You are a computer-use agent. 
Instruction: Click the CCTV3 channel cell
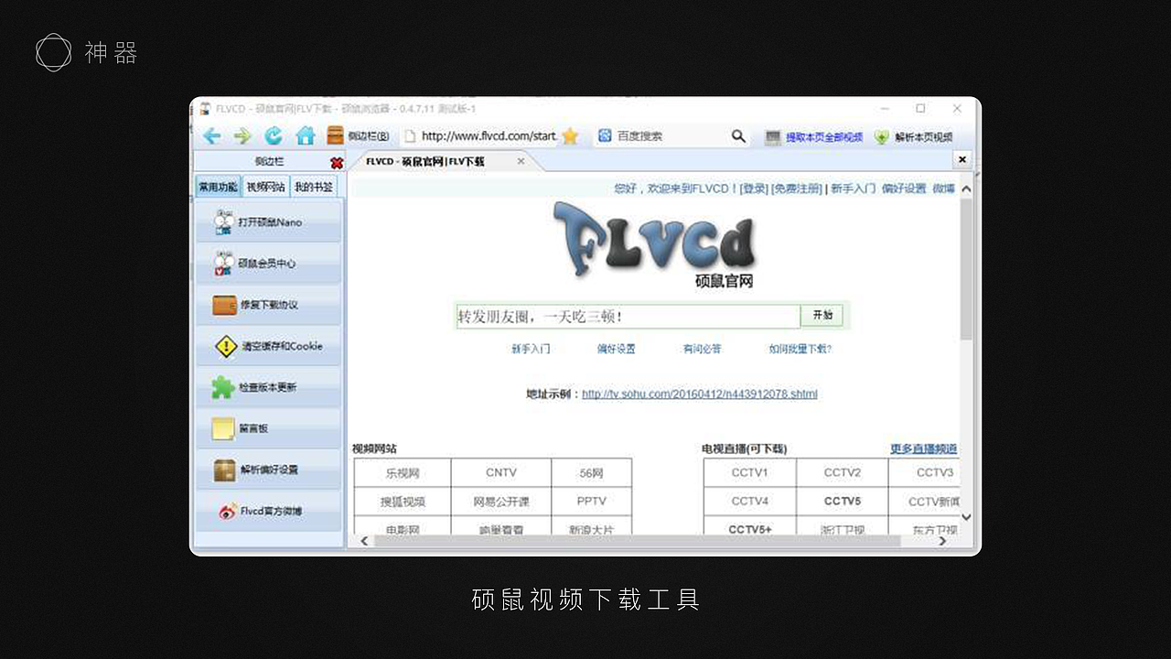pyautogui.click(x=924, y=473)
